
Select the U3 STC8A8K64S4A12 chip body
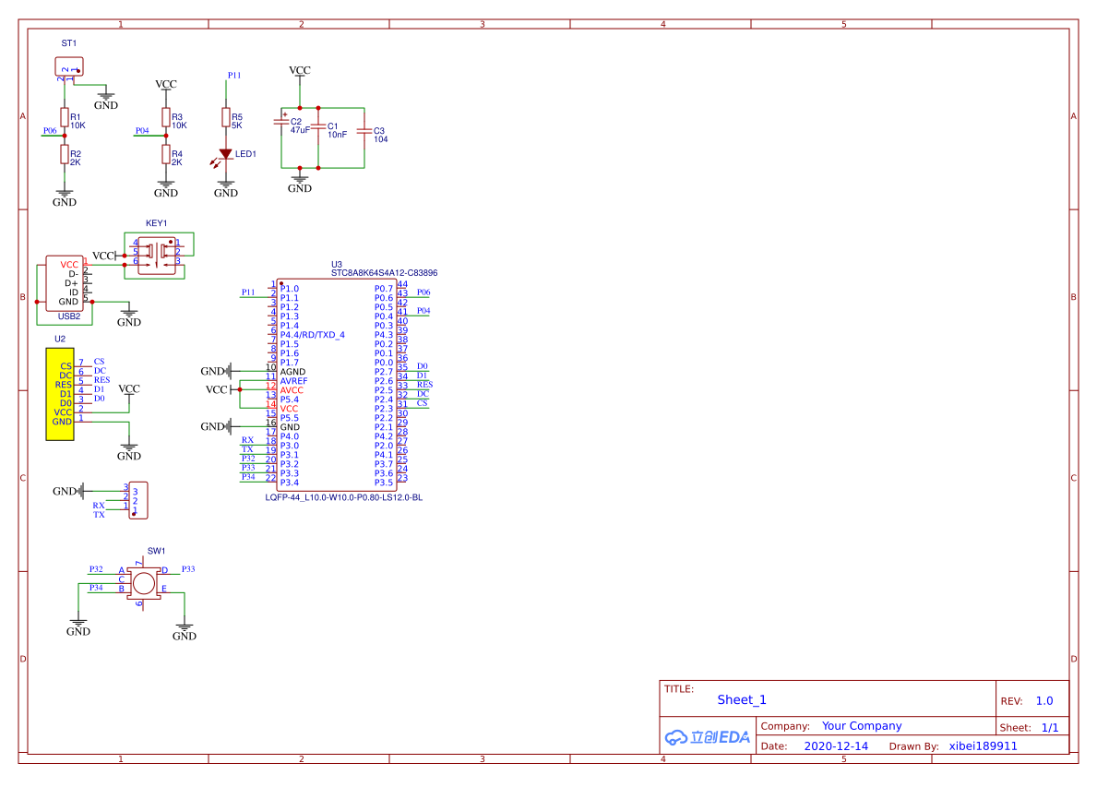tap(336, 385)
